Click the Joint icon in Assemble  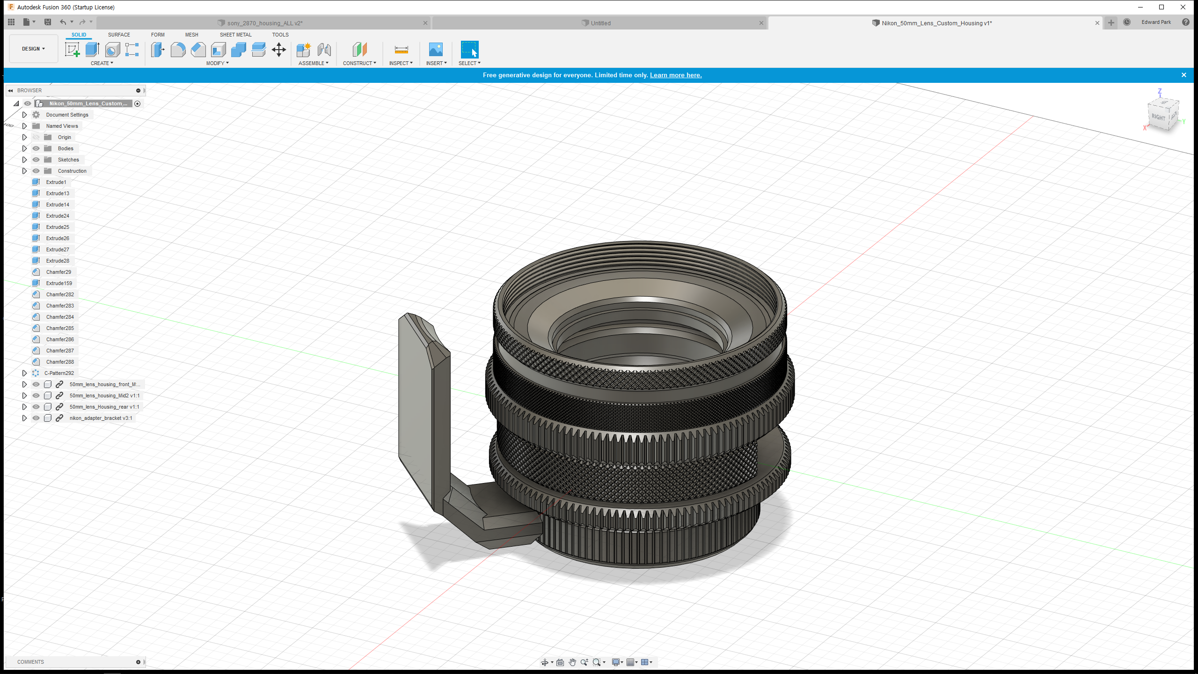point(324,50)
